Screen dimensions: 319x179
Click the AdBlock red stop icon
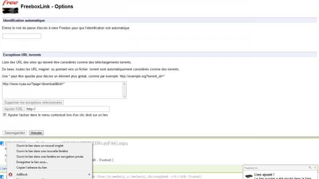coord(10,174)
